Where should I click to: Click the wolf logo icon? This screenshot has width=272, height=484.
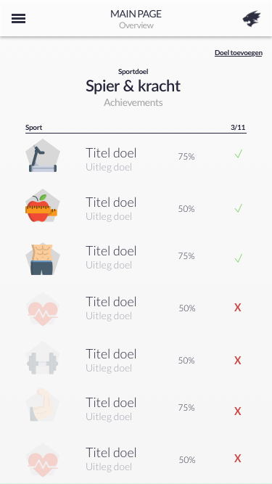pos(252,19)
